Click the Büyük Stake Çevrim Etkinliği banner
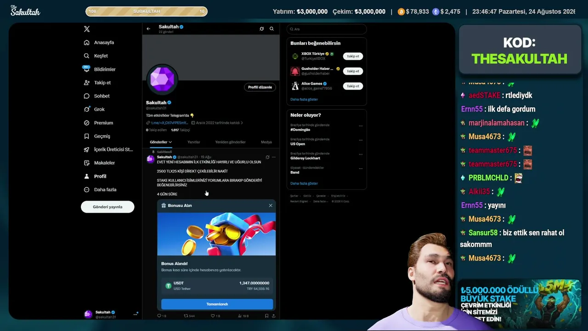 coord(519,303)
